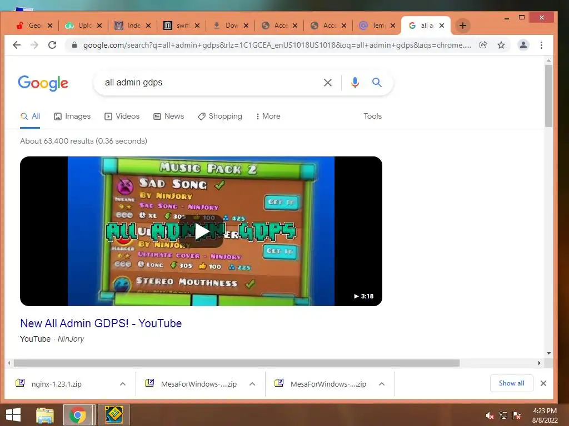View site info via the padlock icon
Viewport: 569px width, 426px height.
(74, 45)
